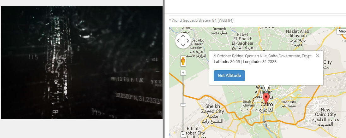Click the Get Altitude button

click(x=229, y=76)
